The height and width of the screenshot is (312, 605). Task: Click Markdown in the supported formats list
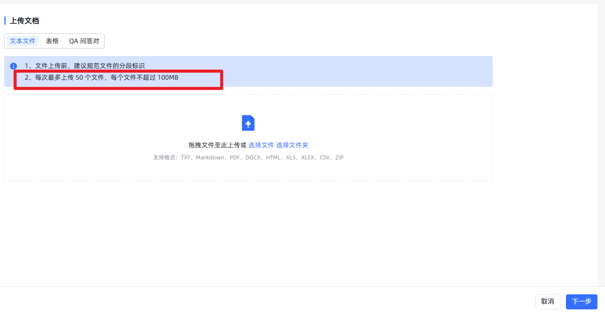point(210,158)
